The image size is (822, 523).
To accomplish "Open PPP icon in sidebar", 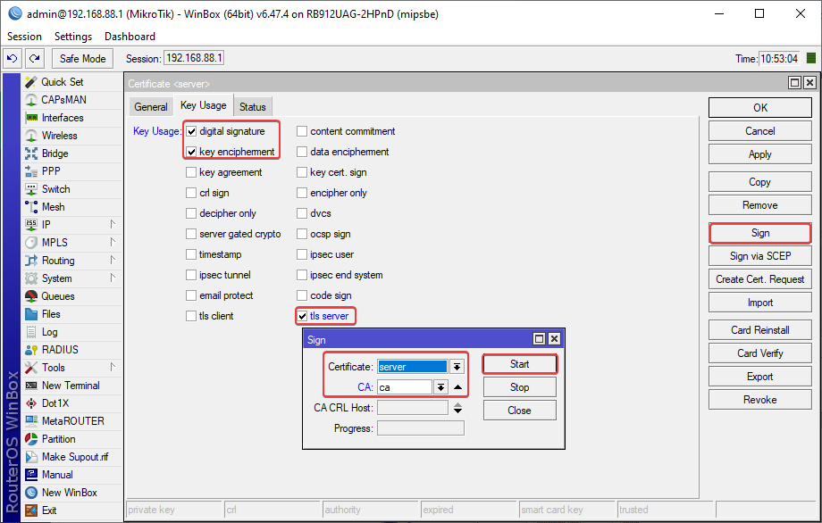I will (31, 171).
